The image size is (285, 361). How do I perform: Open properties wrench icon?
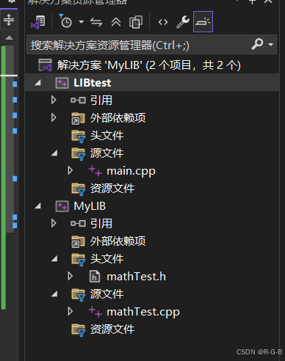183,22
